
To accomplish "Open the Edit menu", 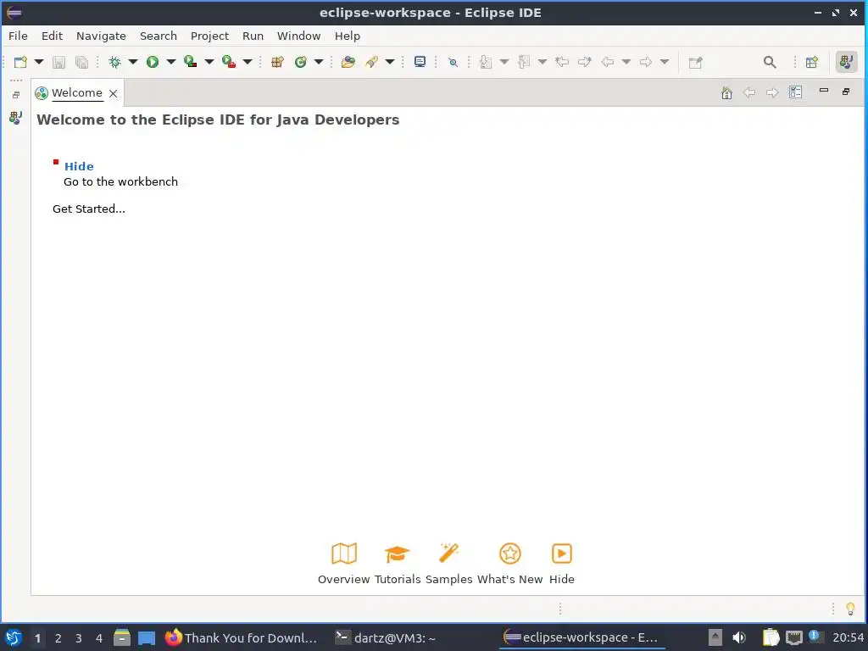I will [52, 36].
